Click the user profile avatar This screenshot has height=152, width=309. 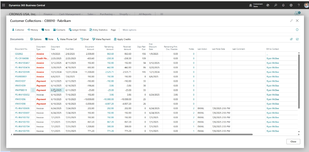click(x=306, y=5)
